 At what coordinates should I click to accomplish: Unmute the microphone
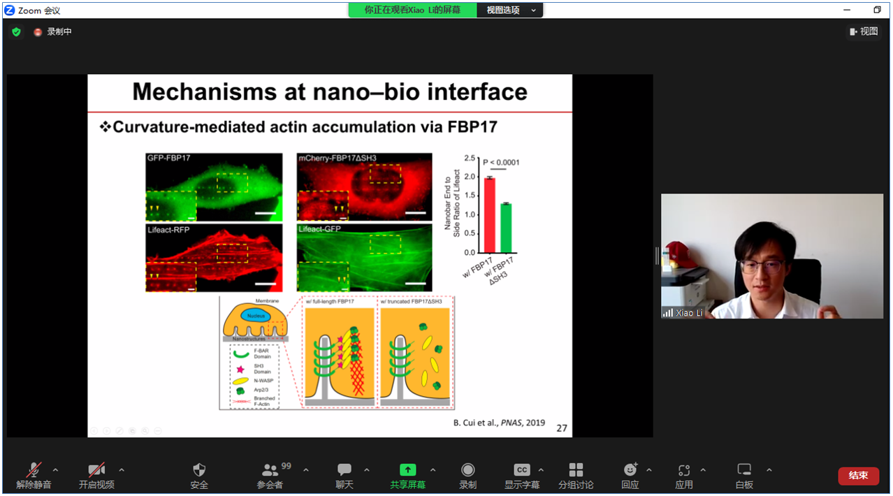34,470
